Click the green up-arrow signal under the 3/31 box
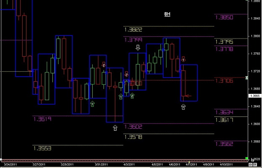Viewport: 262px width, 168px height. 92,104
